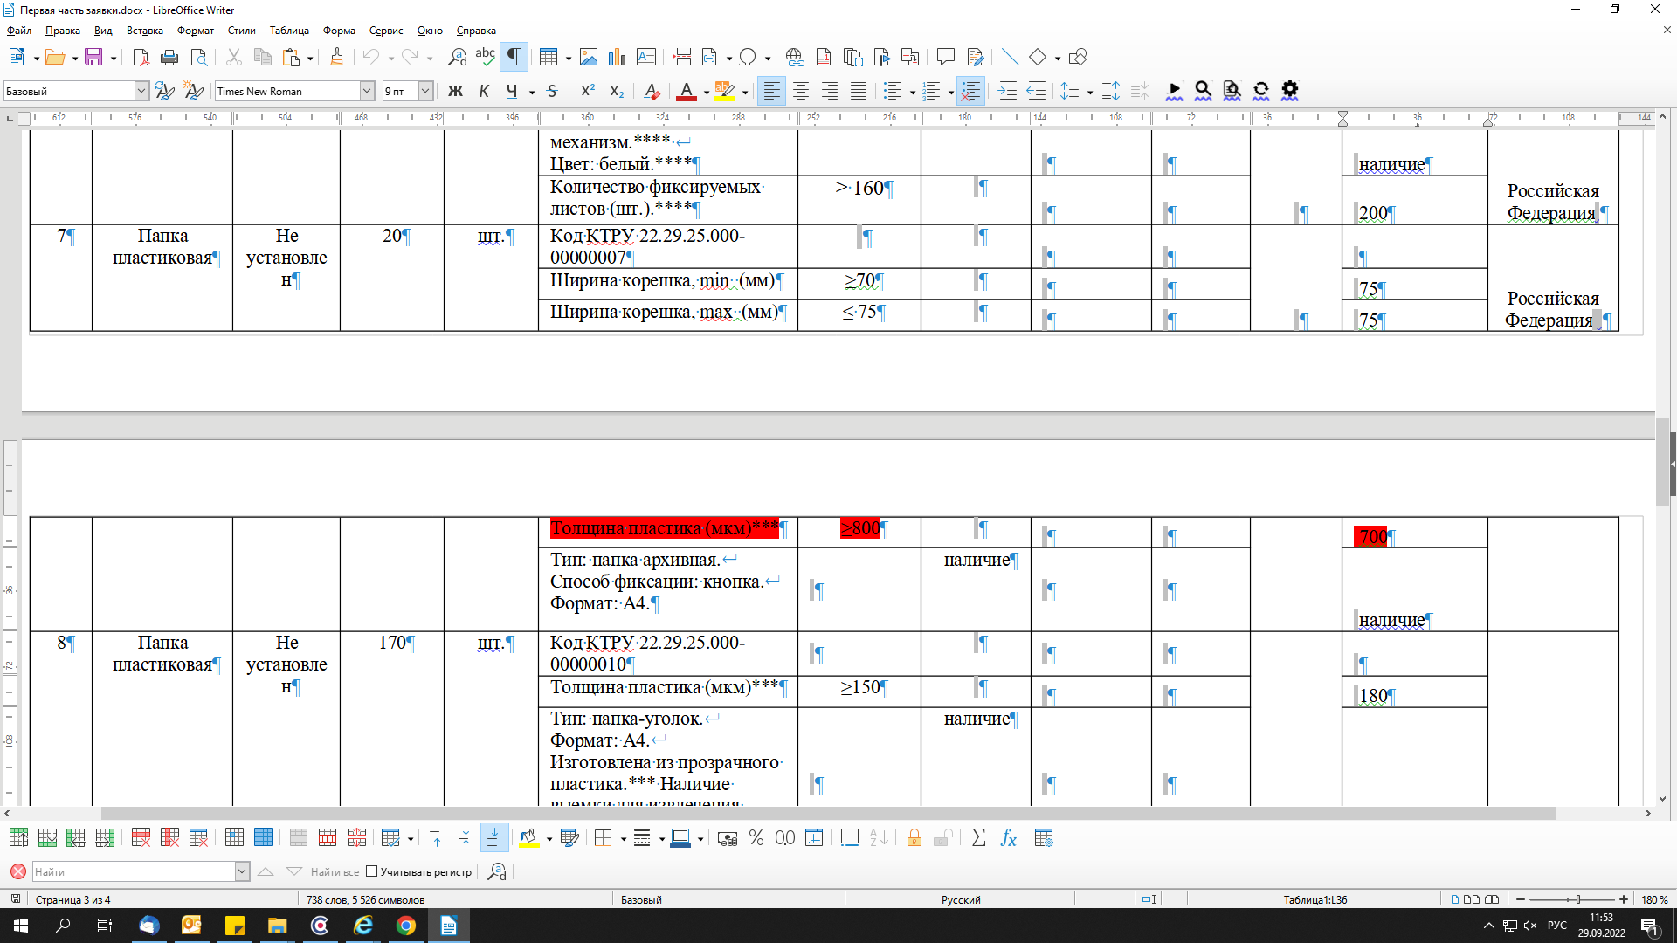Click the Insert Image icon
Viewport: 1677px width, 943px height.
pos(589,58)
